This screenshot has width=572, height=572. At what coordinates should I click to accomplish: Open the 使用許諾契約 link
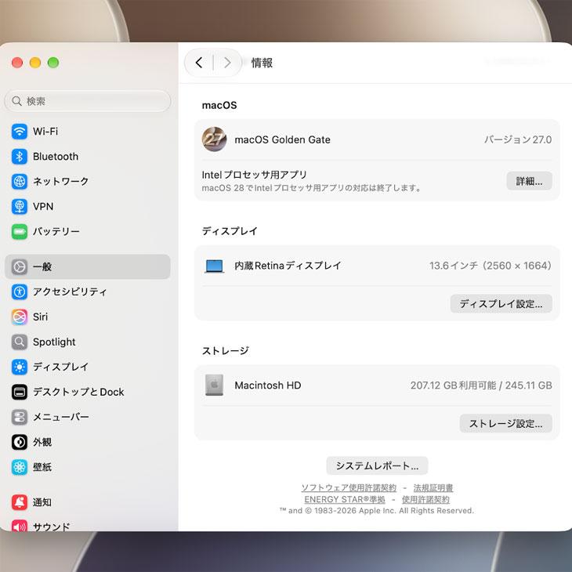[425, 499]
